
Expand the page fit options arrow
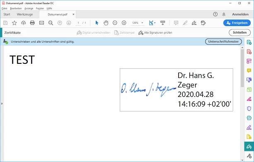pyautogui.click(x=155, y=23)
